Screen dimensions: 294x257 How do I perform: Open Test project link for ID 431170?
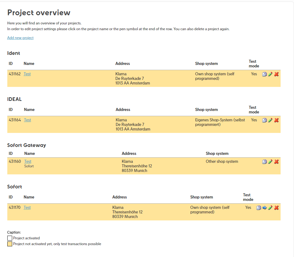pyautogui.click(x=27, y=207)
